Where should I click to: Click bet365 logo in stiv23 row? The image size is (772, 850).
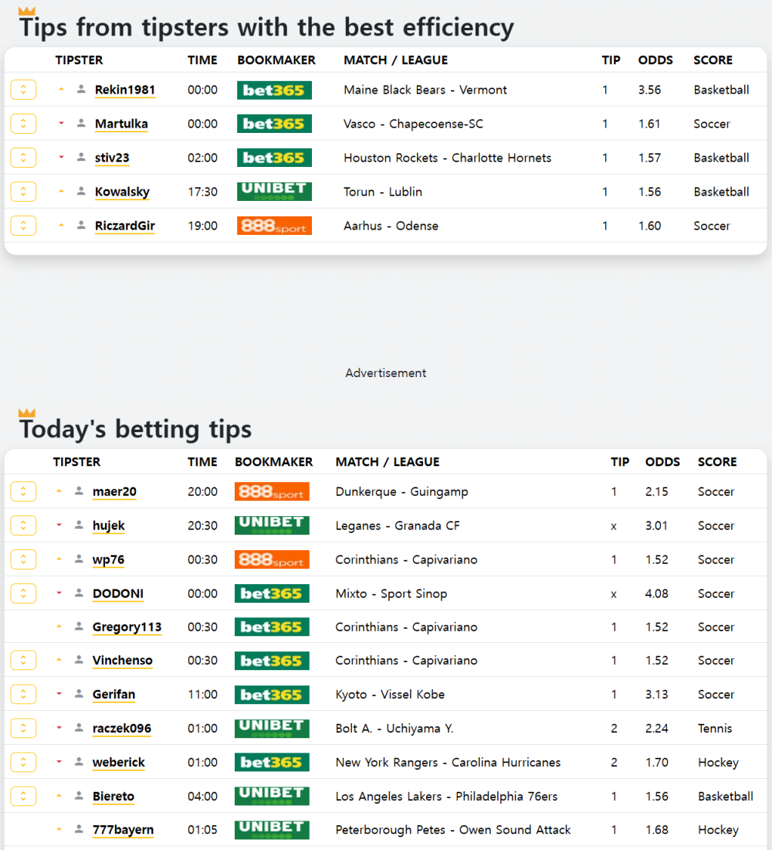click(274, 158)
